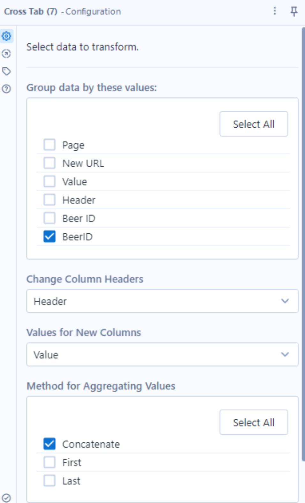Select All aggregation methods
Screen dimensions: 305x503
click(254, 422)
